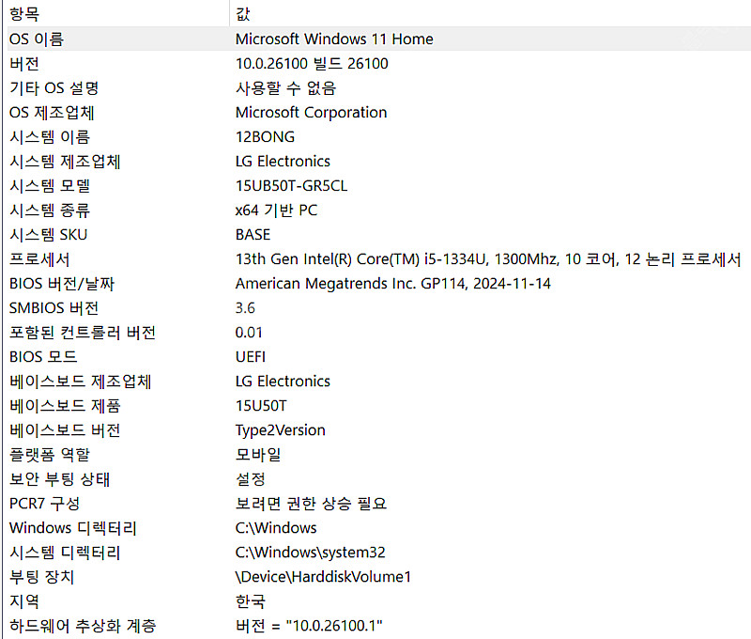Select the SMBIOS 버전 row label
The height and width of the screenshot is (639, 751).
54,308
